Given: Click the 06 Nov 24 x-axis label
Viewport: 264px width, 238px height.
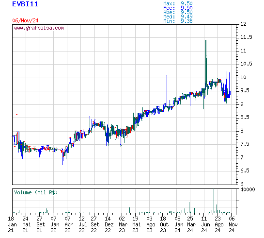Looking at the screenshot, I should pyautogui.click(x=233, y=224).
